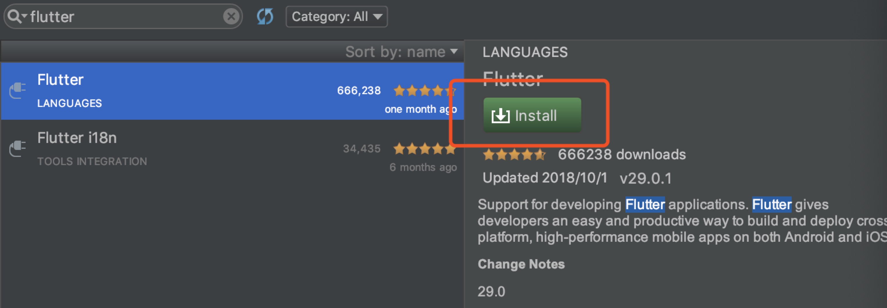
Task: Install the Flutter plugin
Action: coord(532,115)
